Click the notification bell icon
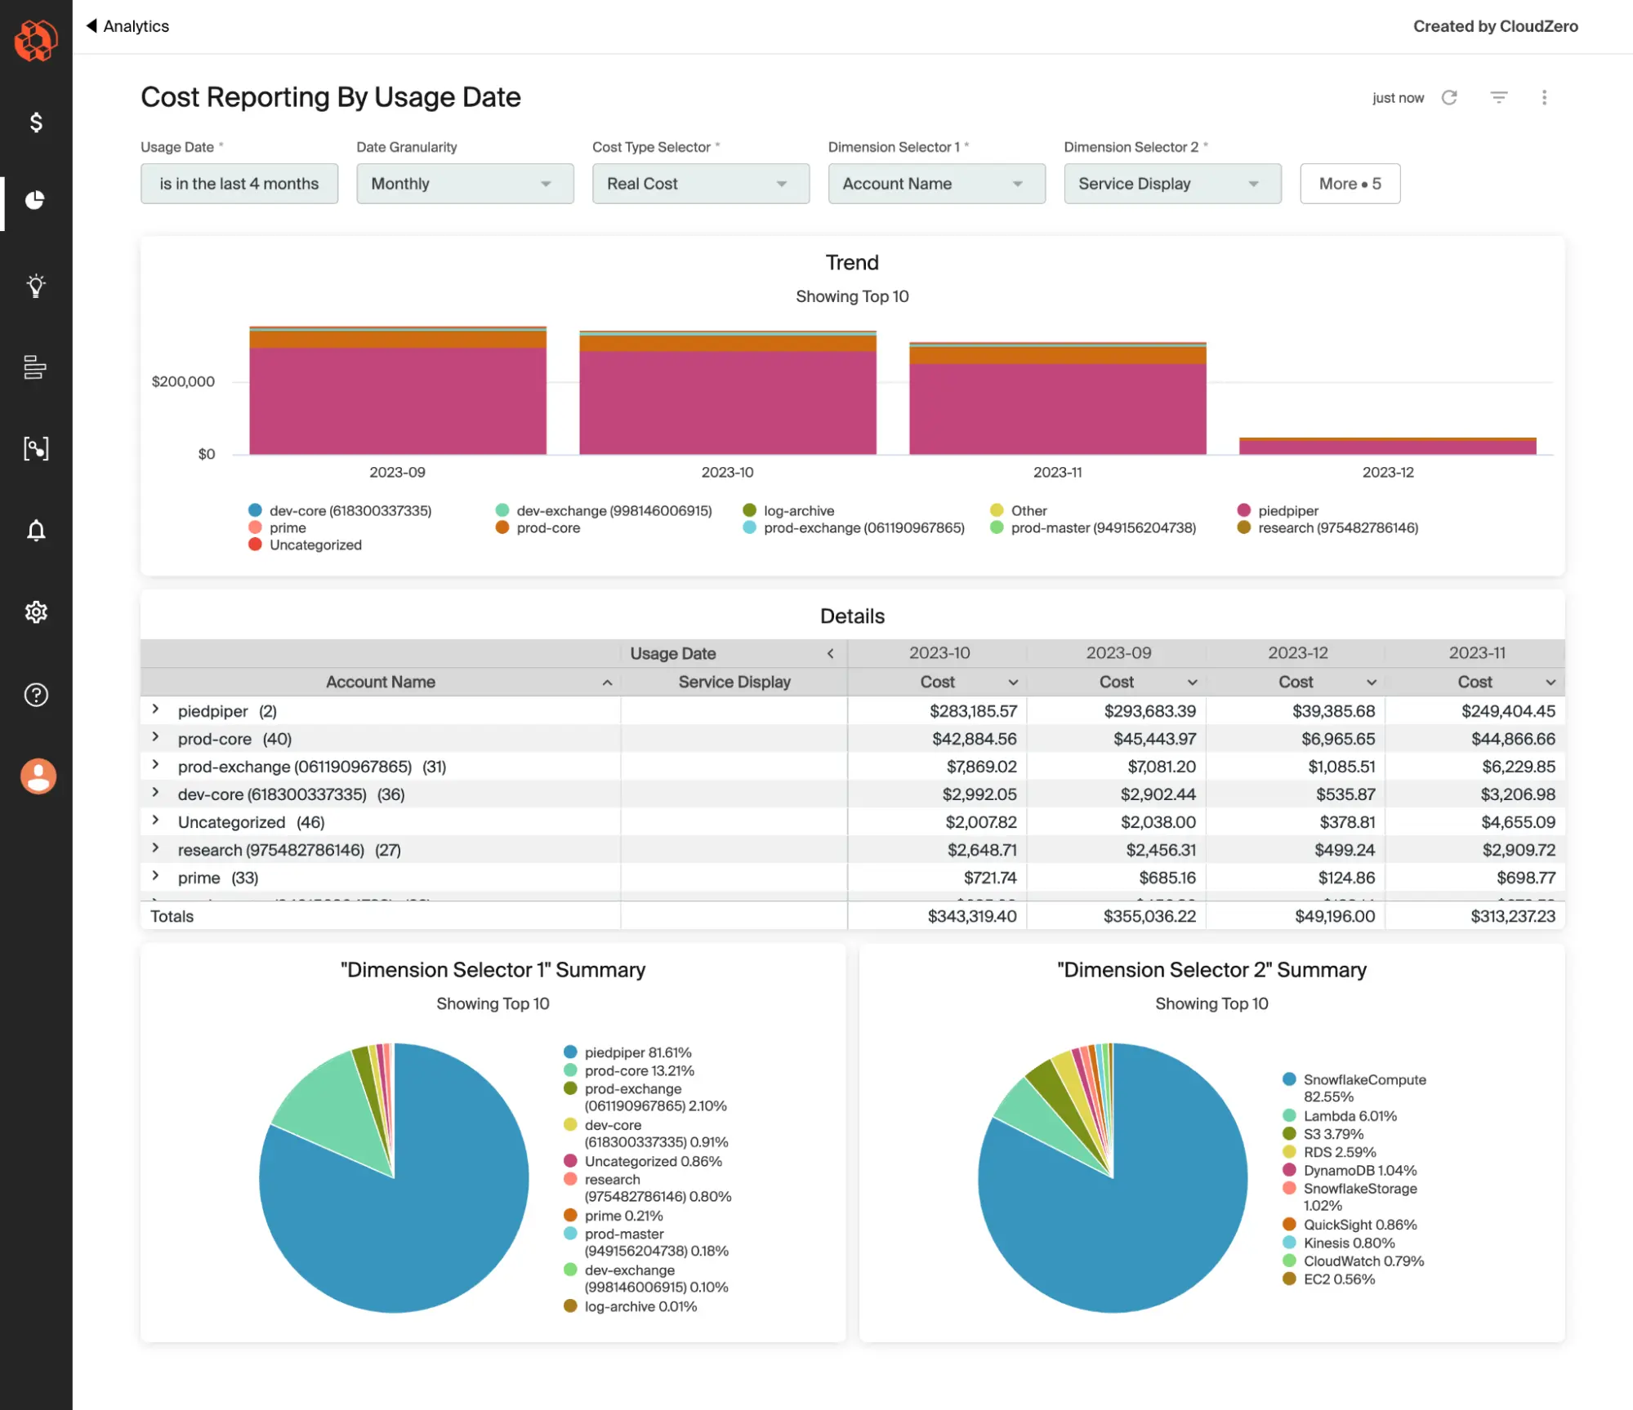Image resolution: width=1633 pixels, height=1410 pixels. pyautogui.click(x=38, y=530)
